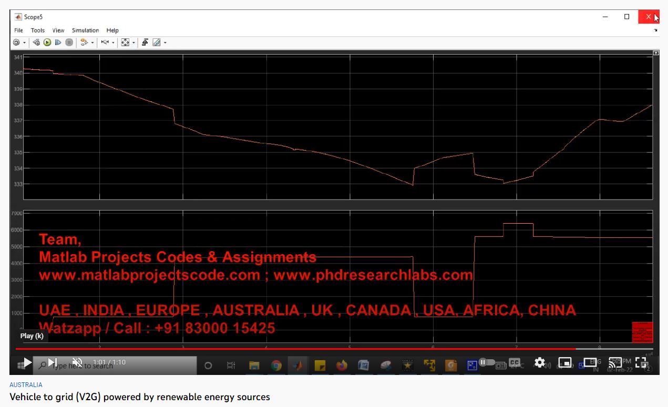Toggle the autoplay switch in video player
This screenshot has width=668, height=407.
[487, 362]
